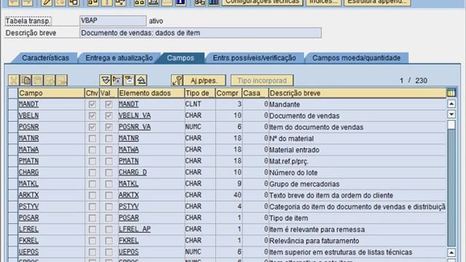Click the Tabela transp. field containing VBAP
Screen dimensions: 466x262
pyautogui.click(x=113, y=21)
